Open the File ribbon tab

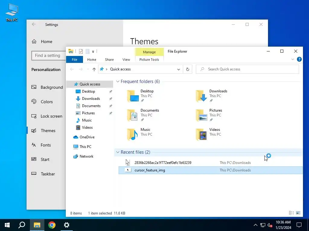pos(75,60)
